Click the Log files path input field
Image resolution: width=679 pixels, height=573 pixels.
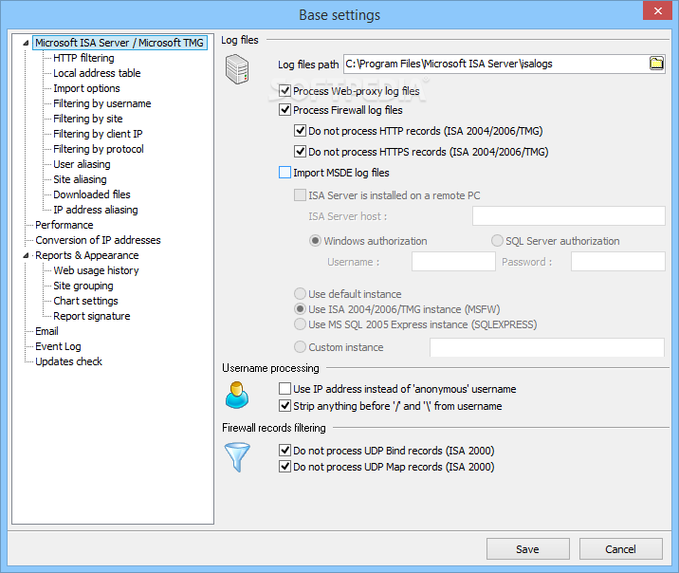coord(496,64)
